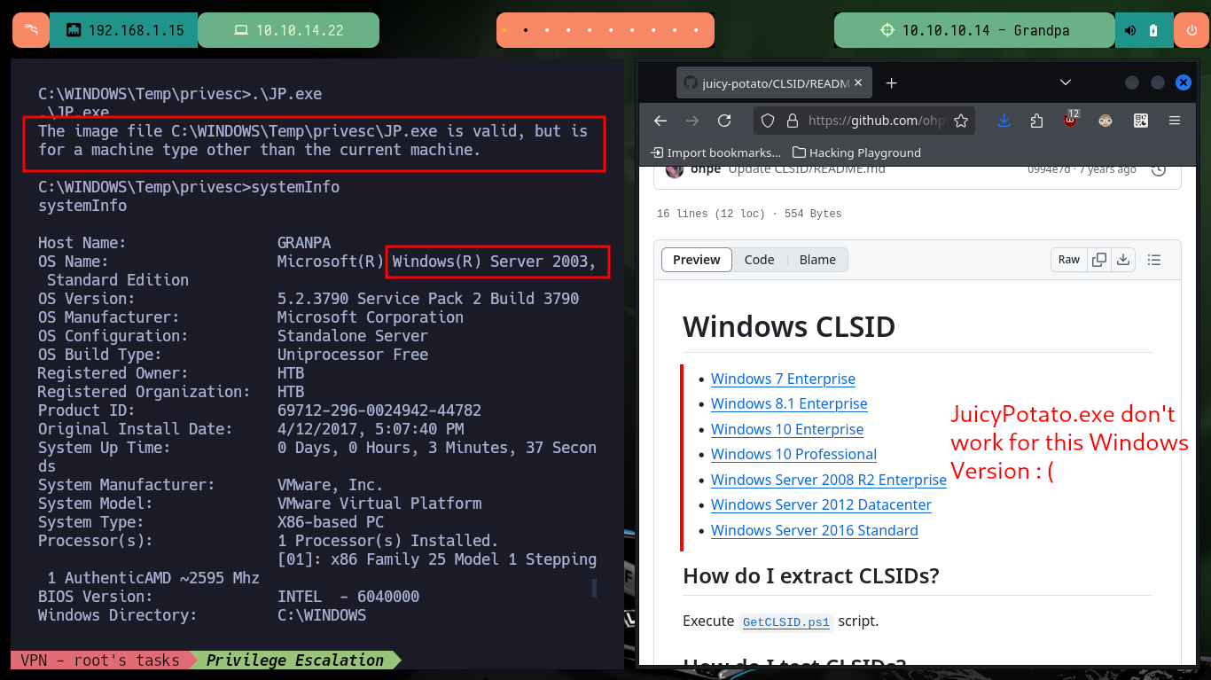Open a new browser tab
Viewport: 1211px width, 680px height.
tap(892, 82)
